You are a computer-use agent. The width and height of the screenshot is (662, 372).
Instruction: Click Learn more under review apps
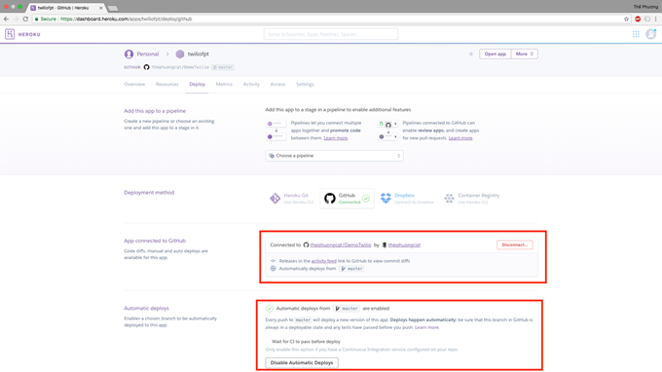[x=460, y=138]
